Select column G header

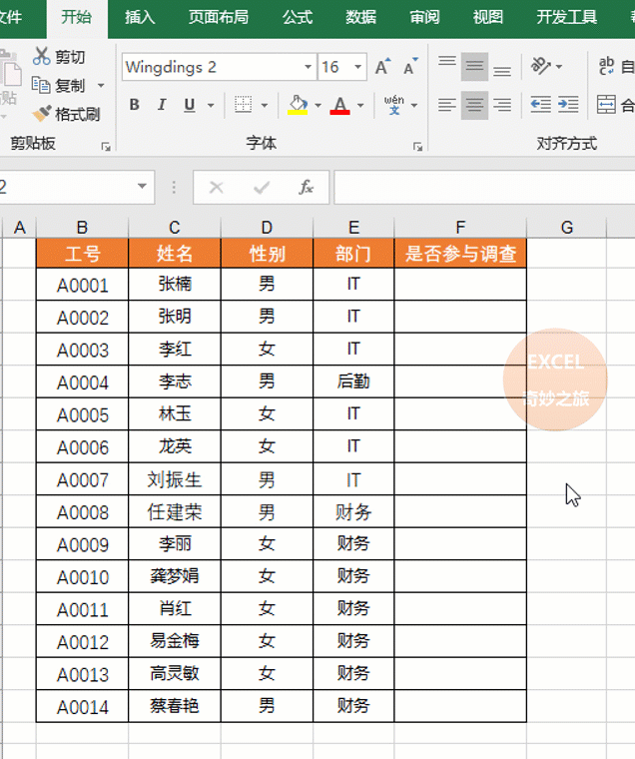(x=567, y=227)
